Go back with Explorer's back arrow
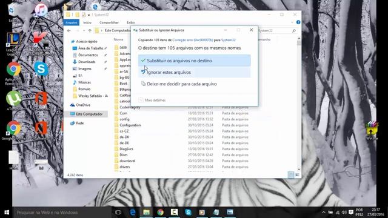The width and height of the screenshot is (388, 218). pos(69,31)
